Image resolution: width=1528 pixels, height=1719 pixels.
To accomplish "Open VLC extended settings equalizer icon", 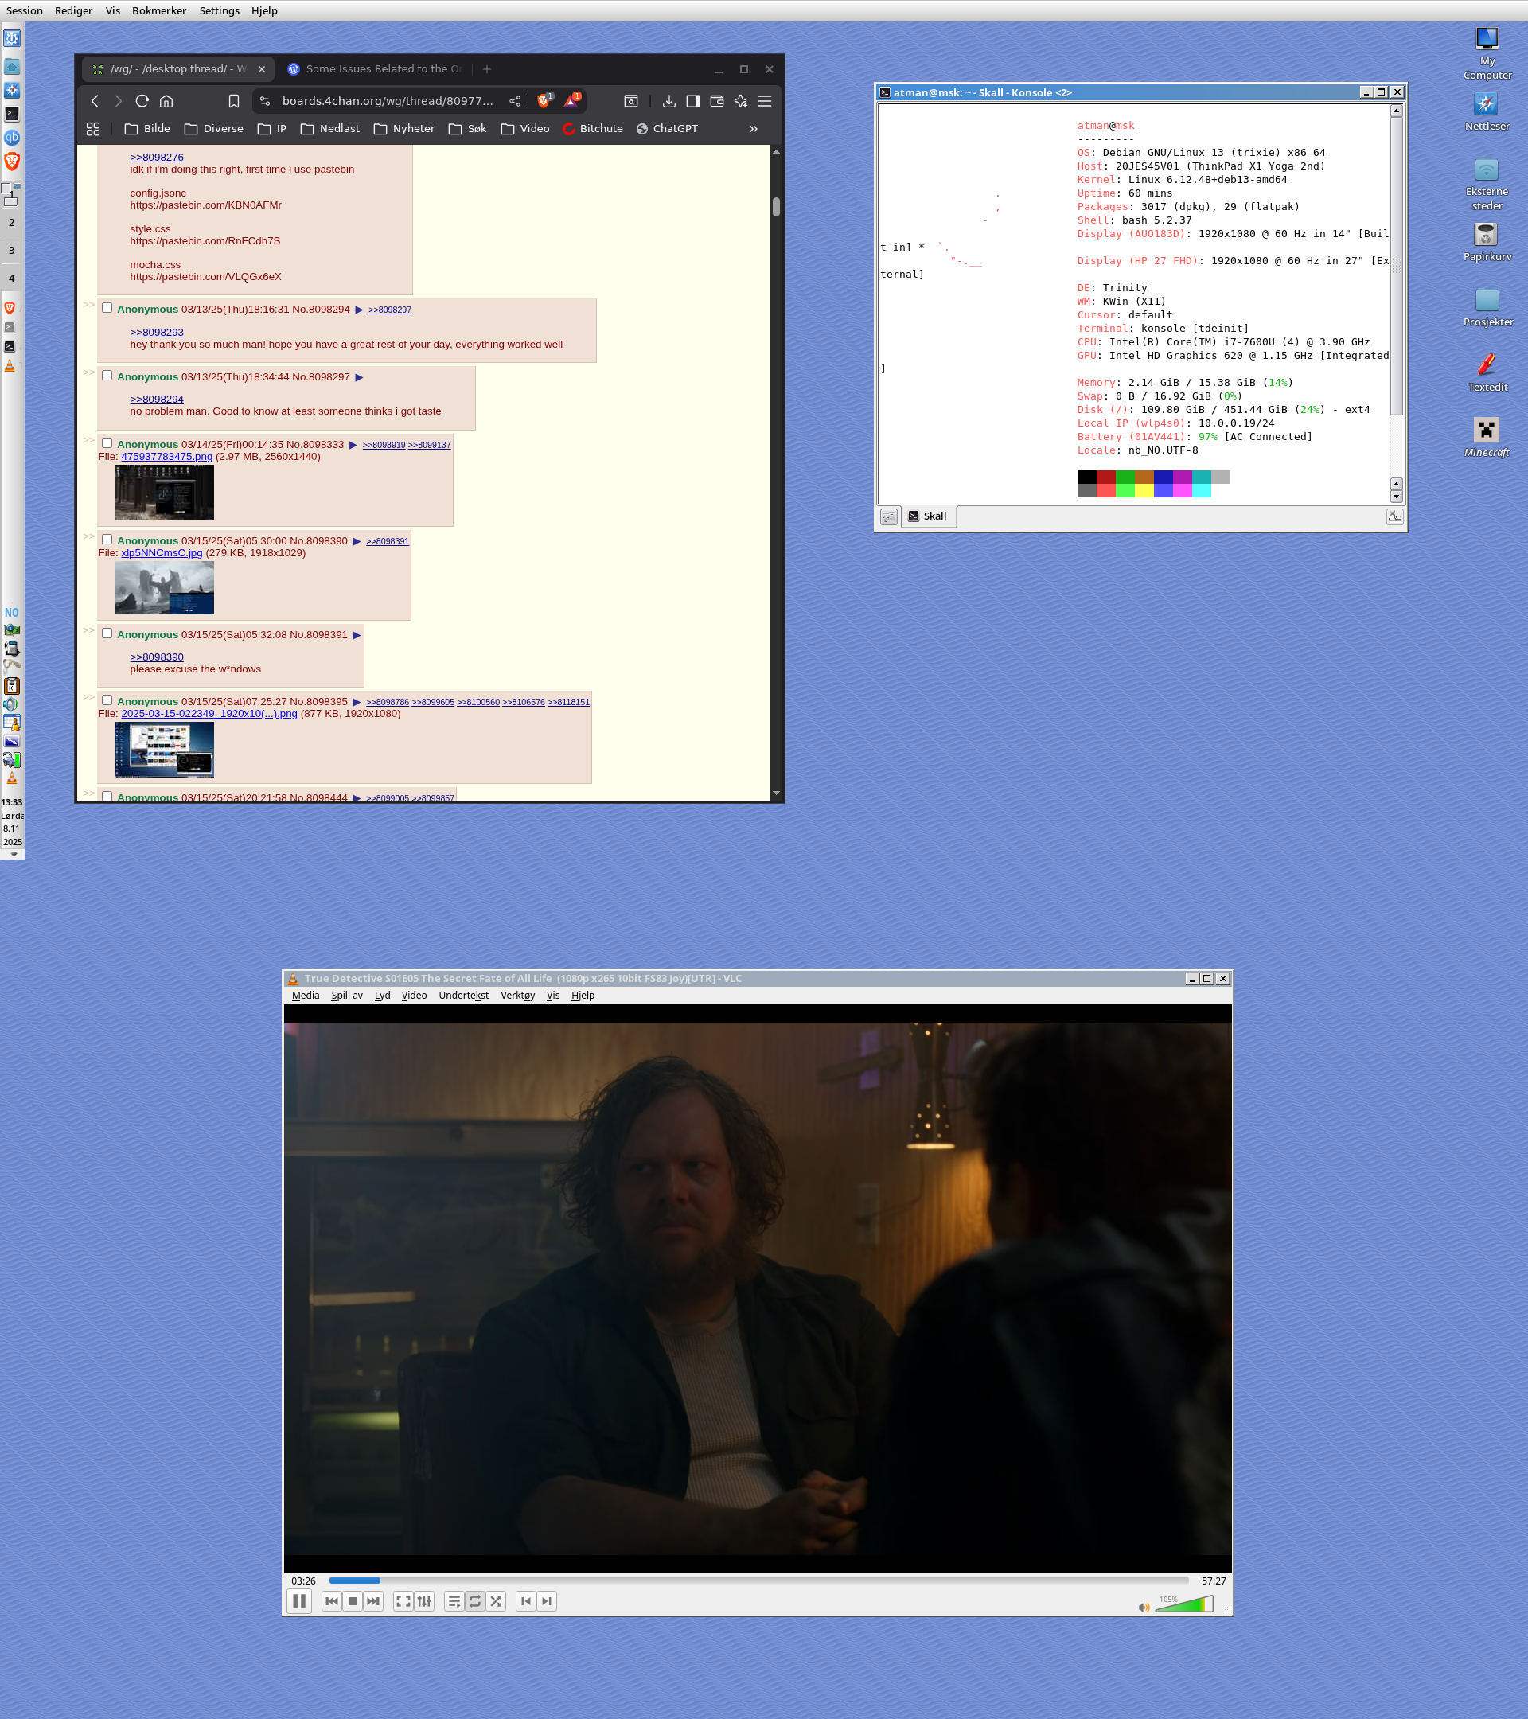I will pyautogui.click(x=425, y=1601).
